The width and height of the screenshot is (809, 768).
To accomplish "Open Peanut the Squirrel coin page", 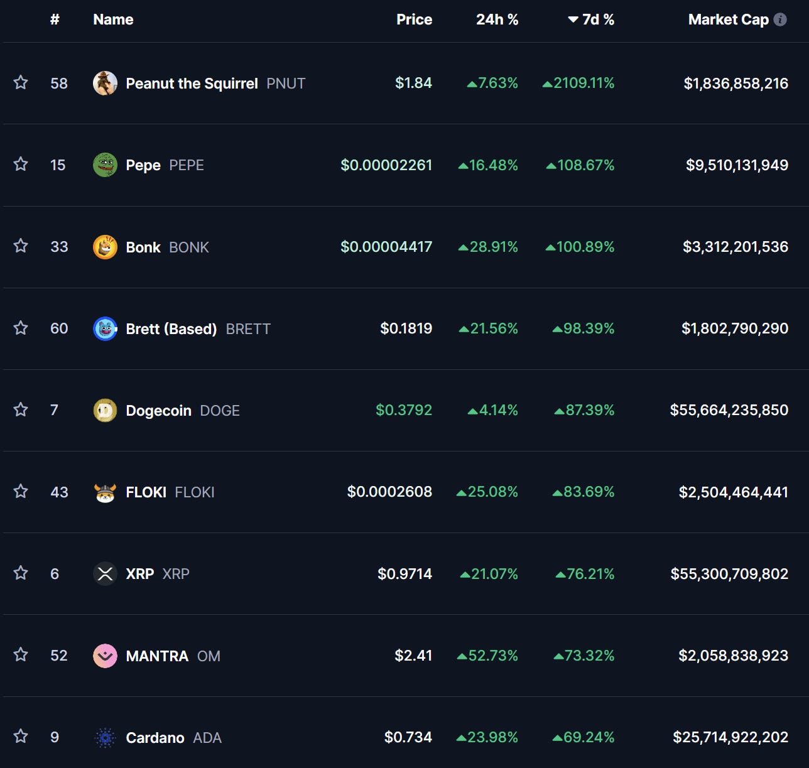I will (192, 84).
